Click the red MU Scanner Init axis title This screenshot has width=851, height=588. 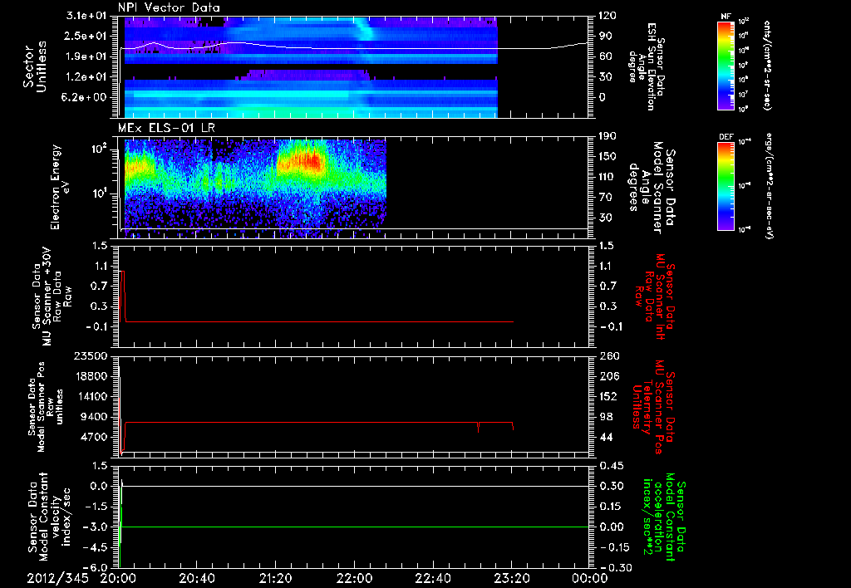click(x=654, y=296)
